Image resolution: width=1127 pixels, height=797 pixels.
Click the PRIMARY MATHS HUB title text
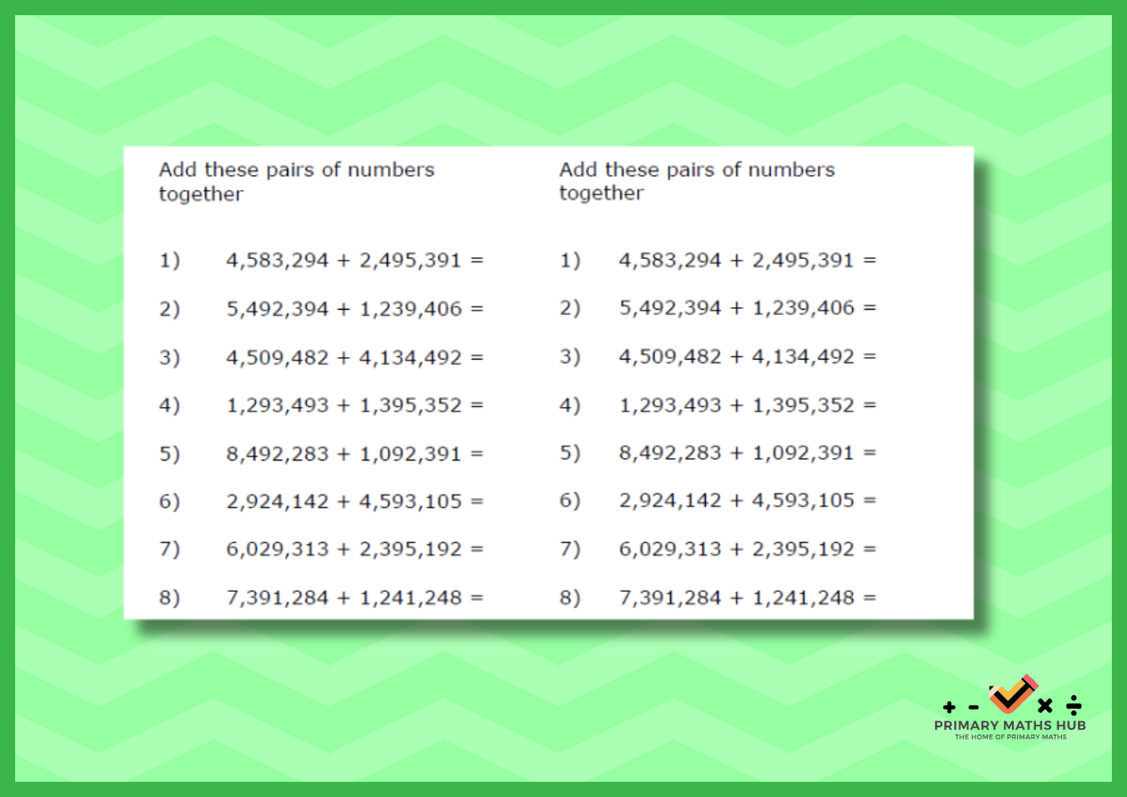[x=1010, y=726]
